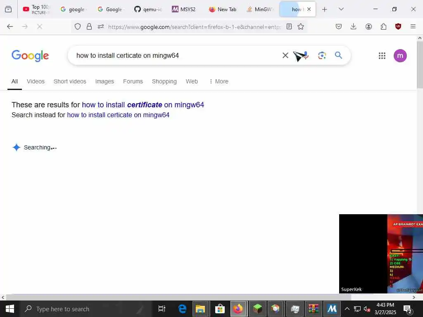
Task: Click the URL address bar
Action: [x=194, y=27]
